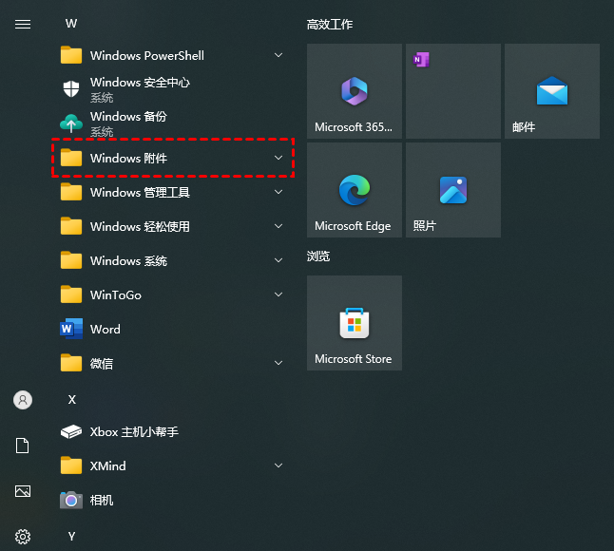Launch the Microsoft Edge tile
Screen dimensions: 614x551
[x=355, y=190]
